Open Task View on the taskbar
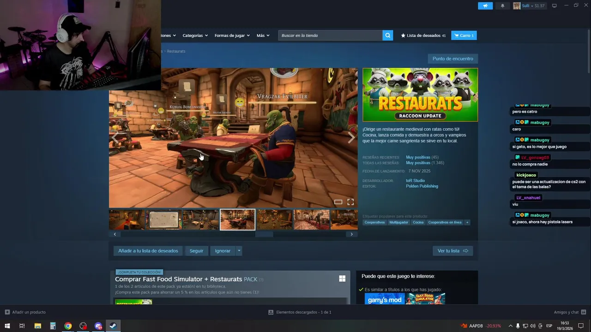The height and width of the screenshot is (332, 591). click(22, 326)
